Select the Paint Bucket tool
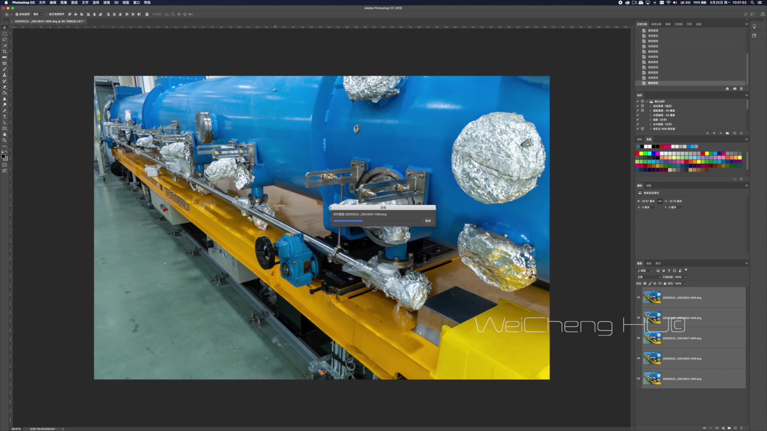This screenshot has height=431, width=767. [4, 93]
